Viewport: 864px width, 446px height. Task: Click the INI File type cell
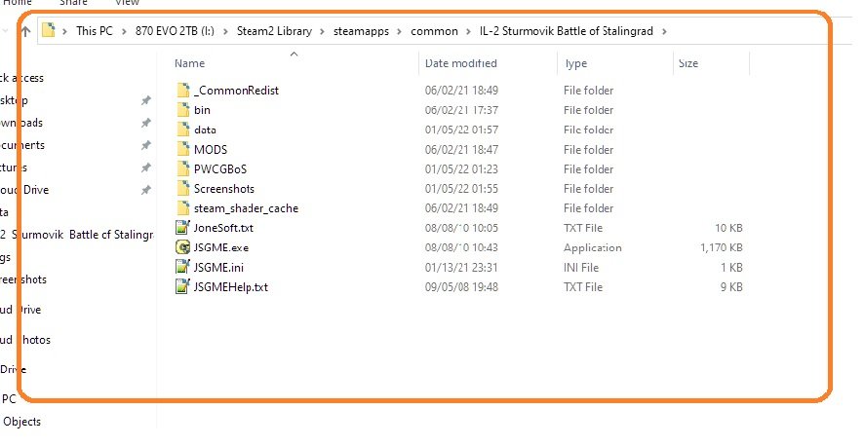pyautogui.click(x=581, y=267)
